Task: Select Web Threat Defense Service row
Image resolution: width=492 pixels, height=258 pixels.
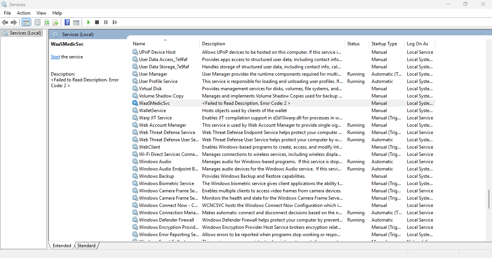Action: tap(283, 132)
